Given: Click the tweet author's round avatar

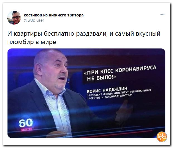Looking at the screenshot, I should pos(14,18).
